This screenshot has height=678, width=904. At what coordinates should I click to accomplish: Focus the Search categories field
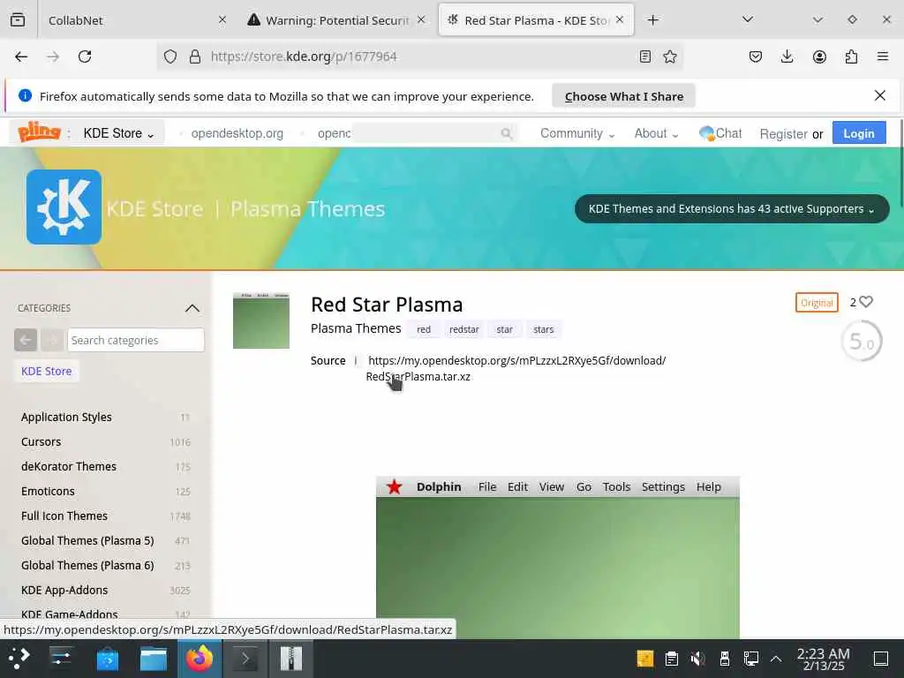(136, 340)
